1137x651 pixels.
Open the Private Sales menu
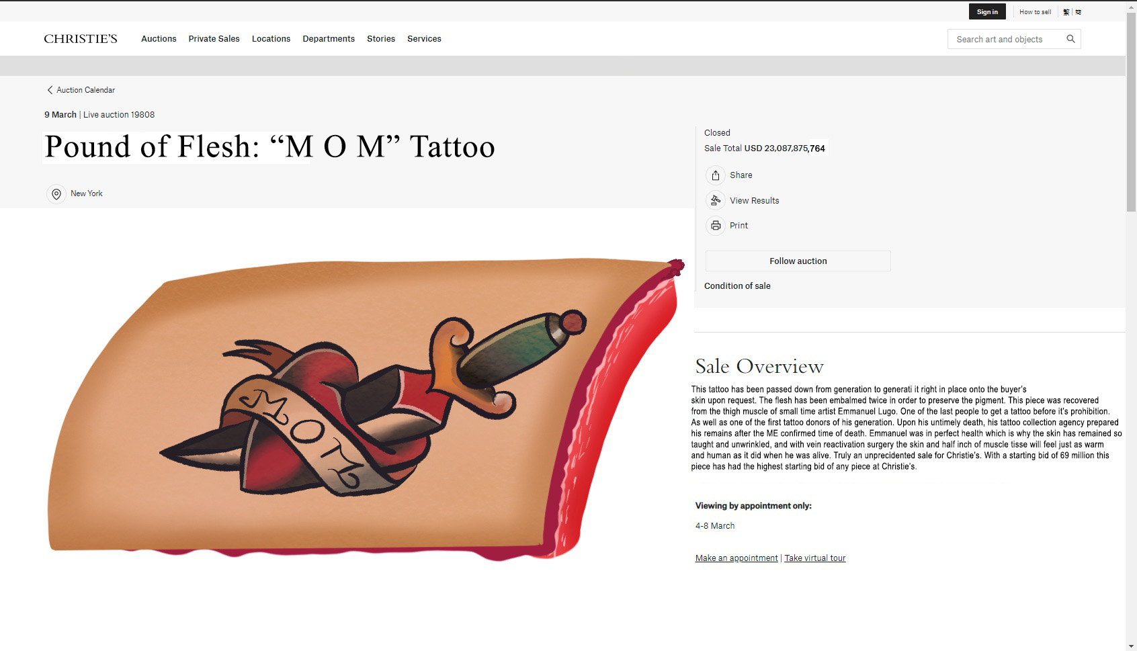pyautogui.click(x=214, y=39)
